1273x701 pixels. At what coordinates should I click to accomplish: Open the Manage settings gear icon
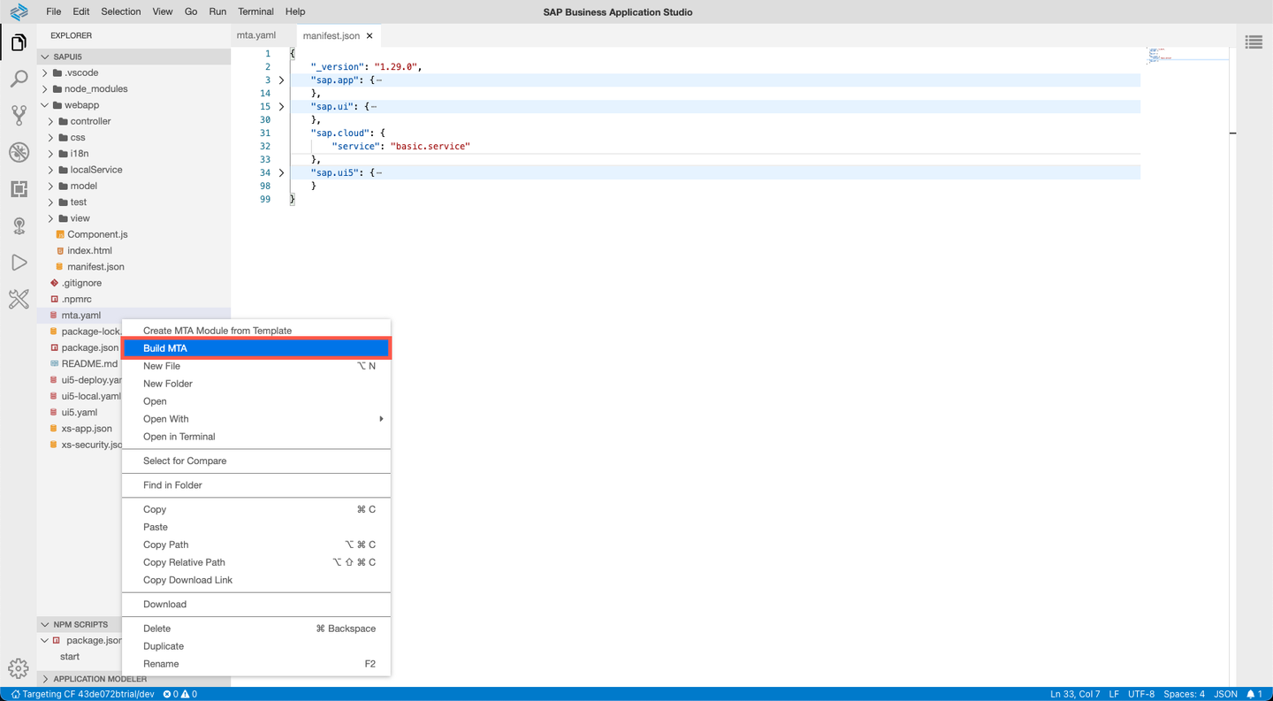(19, 668)
